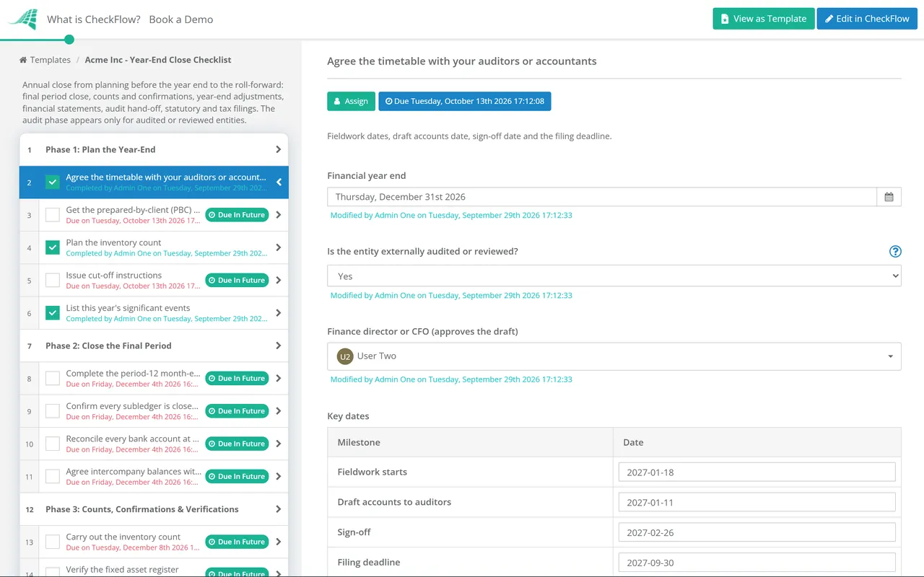The width and height of the screenshot is (924, 577).
Task: Click the help question mark icon
Action: point(895,252)
